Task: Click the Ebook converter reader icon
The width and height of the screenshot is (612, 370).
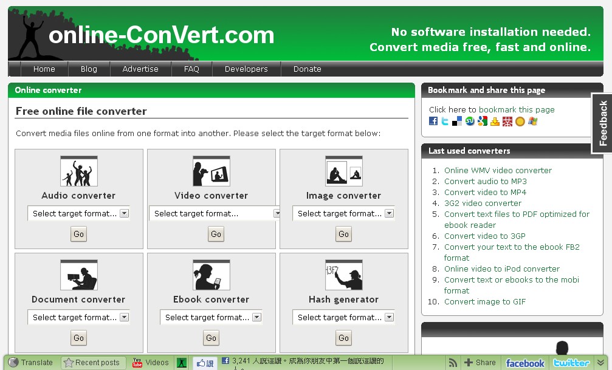Action: 211,275
